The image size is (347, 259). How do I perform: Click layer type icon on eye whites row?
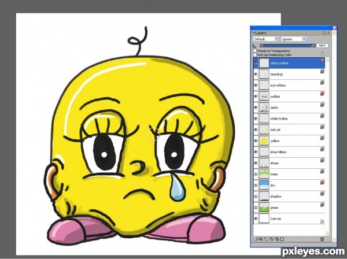tap(322, 83)
